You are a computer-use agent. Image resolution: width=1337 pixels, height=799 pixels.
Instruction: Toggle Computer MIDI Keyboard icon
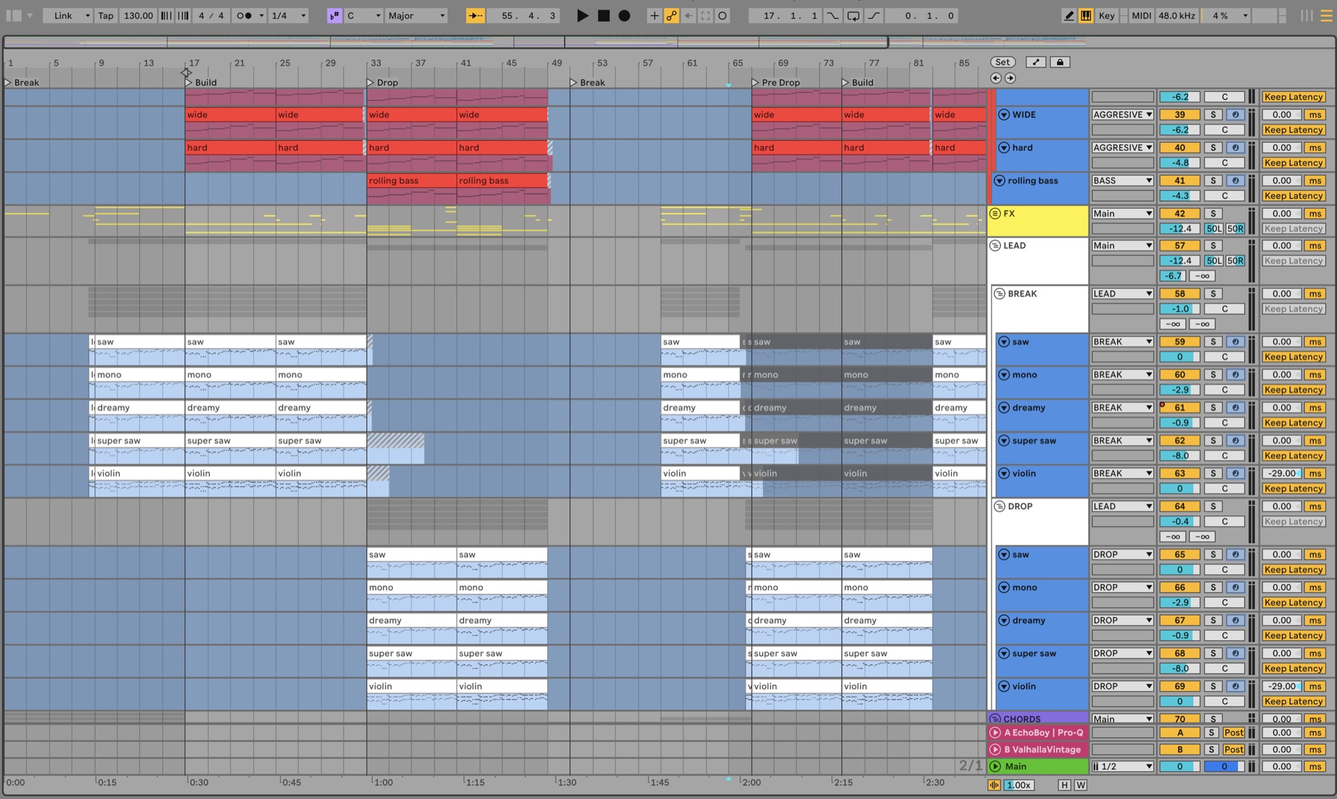coord(1086,15)
